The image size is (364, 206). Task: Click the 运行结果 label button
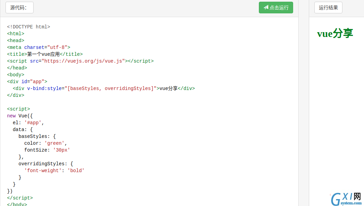pyautogui.click(x=328, y=8)
